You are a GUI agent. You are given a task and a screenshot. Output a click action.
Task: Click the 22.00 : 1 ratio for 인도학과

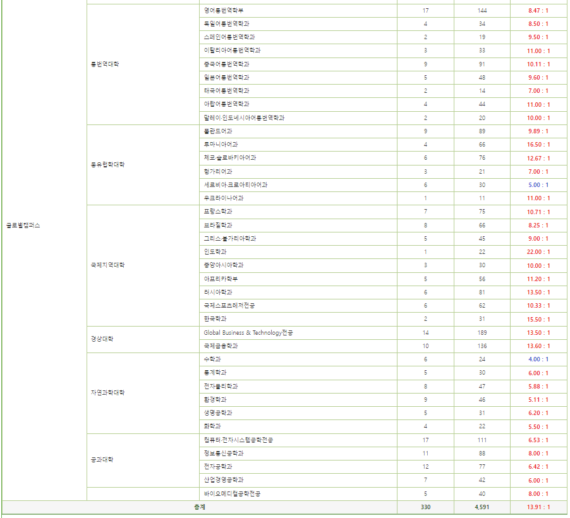(538, 253)
